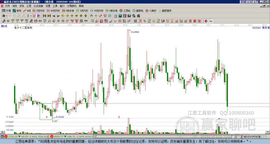Select the zigzag wave line tool
This screenshot has width=270, height=144.
115,21
